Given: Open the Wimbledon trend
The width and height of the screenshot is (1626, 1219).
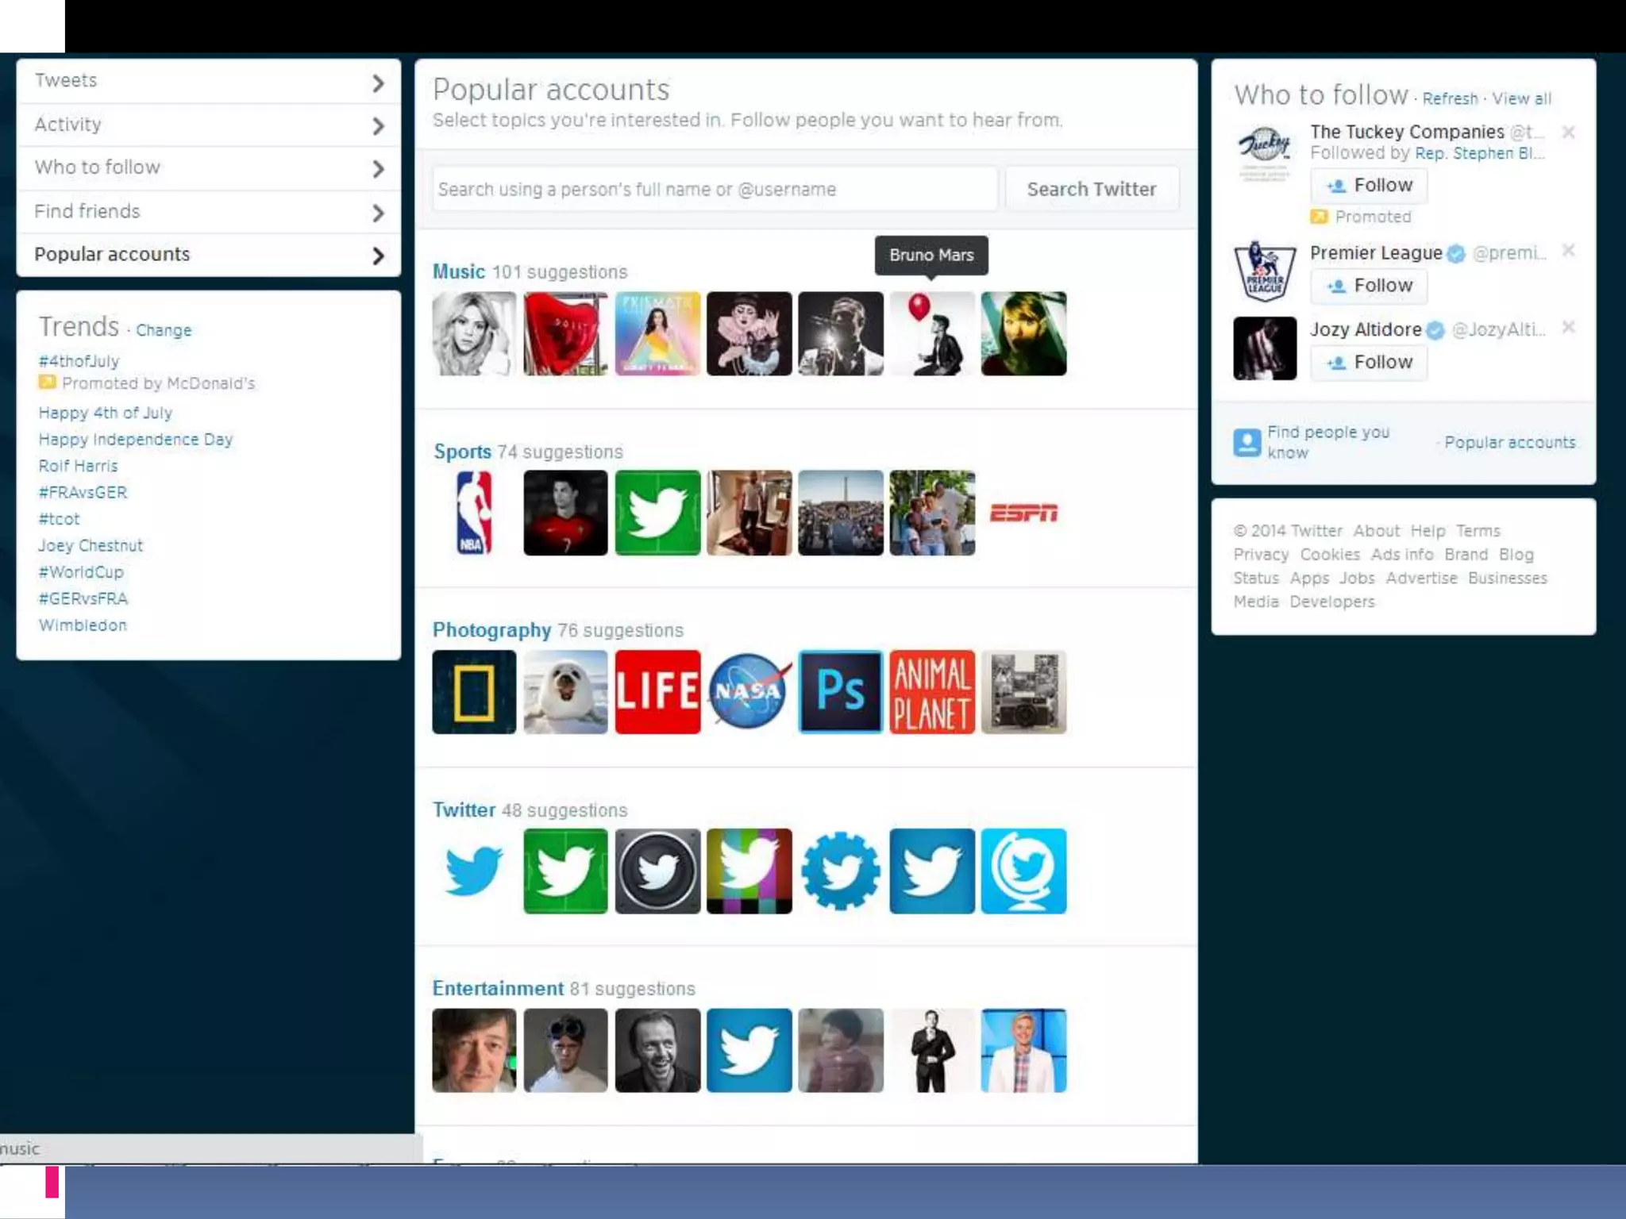Looking at the screenshot, I should click(x=83, y=625).
